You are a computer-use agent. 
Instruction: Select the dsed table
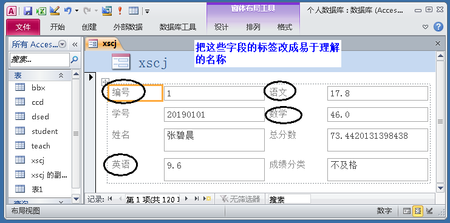[x=39, y=116]
